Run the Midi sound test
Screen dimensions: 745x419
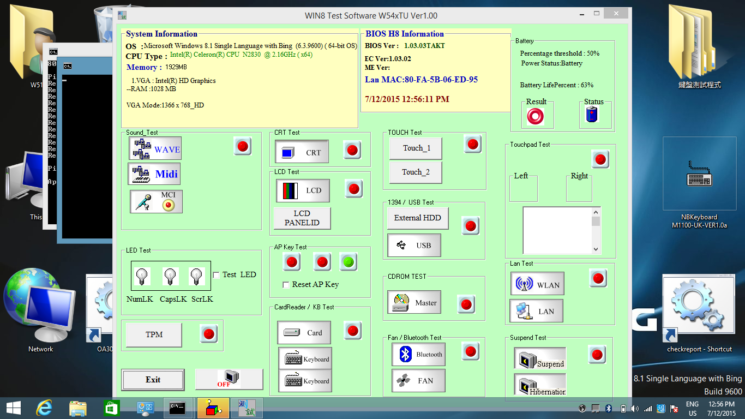pyautogui.click(x=154, y=174)
